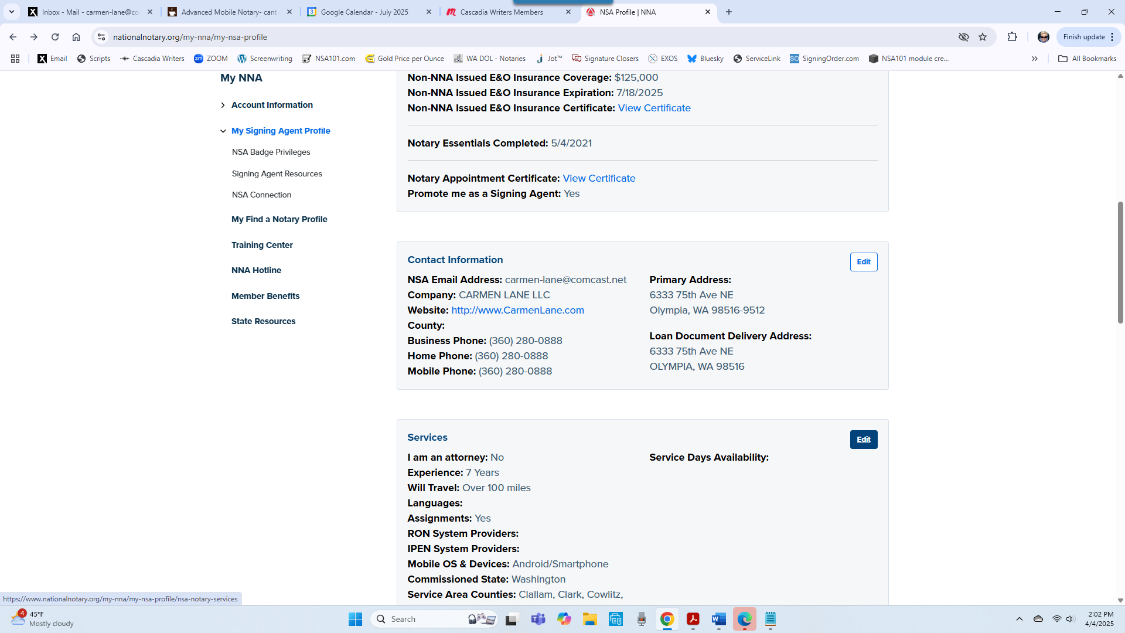
Task: Open NSA Connection in sidebar
Action: [x=261, y=195]
